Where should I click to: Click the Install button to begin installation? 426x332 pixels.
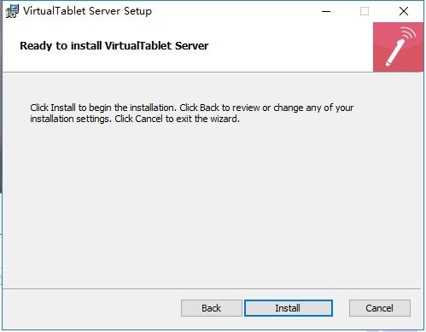pos(289,308)
